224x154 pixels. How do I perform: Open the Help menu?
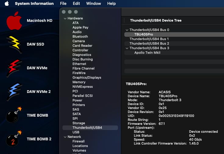(112, 3)
